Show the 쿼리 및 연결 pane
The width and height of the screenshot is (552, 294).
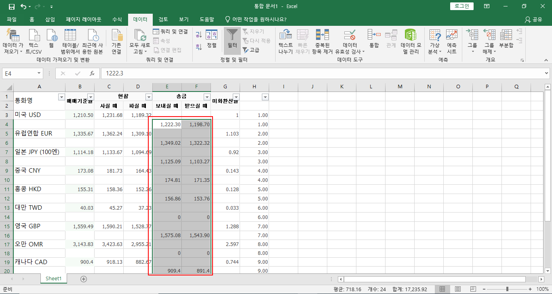171,31
